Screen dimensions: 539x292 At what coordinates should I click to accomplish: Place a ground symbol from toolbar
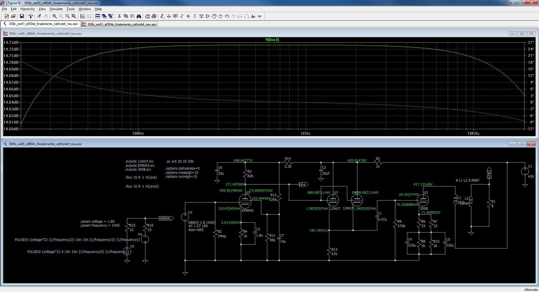169,16
